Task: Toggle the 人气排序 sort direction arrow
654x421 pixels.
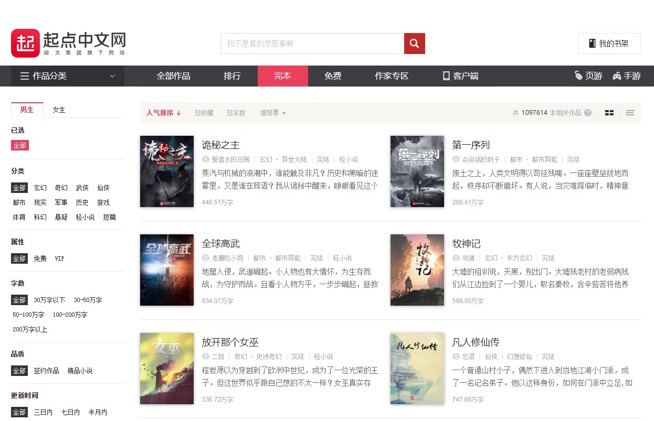Action: tap(178, 112)
